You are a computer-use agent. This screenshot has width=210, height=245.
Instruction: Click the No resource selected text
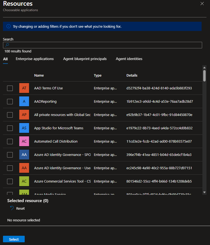point(24,220)
